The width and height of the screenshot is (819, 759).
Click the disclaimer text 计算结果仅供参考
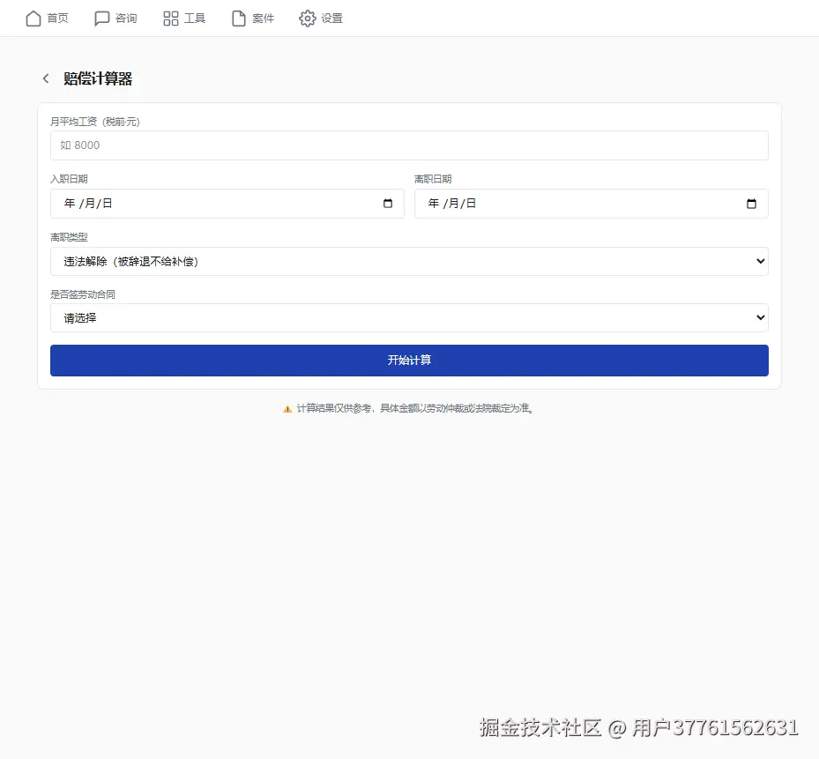pos(334,408)
